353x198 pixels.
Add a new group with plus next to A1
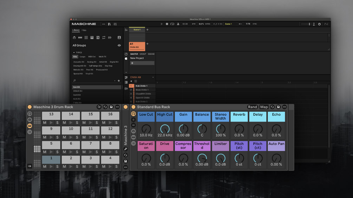click(148, 44)
